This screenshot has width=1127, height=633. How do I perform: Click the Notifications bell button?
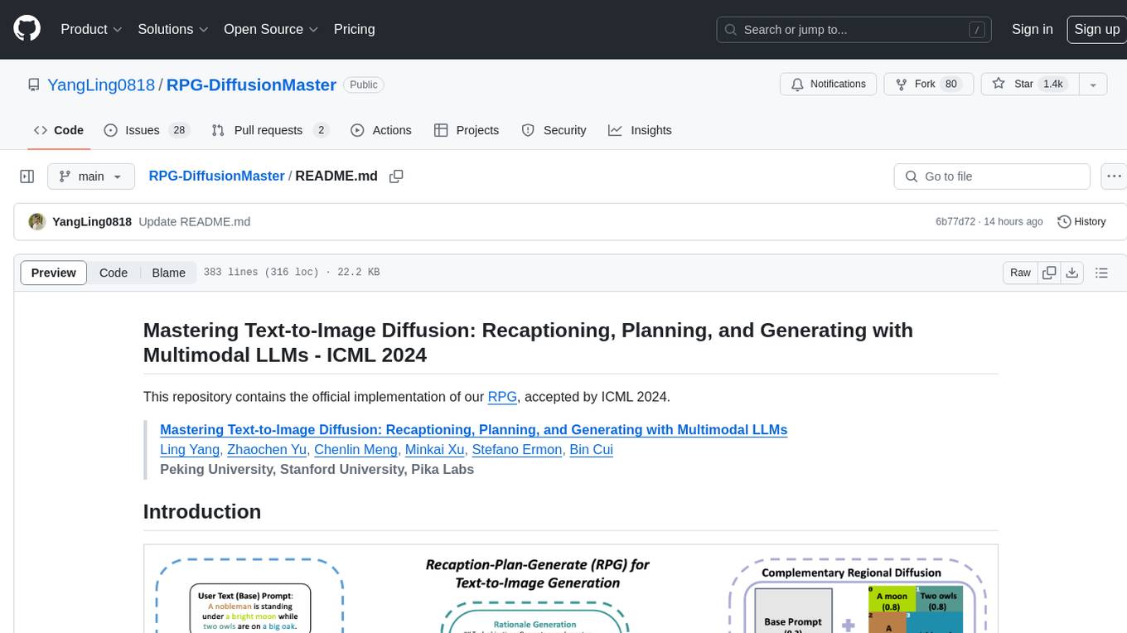point(828,85)
